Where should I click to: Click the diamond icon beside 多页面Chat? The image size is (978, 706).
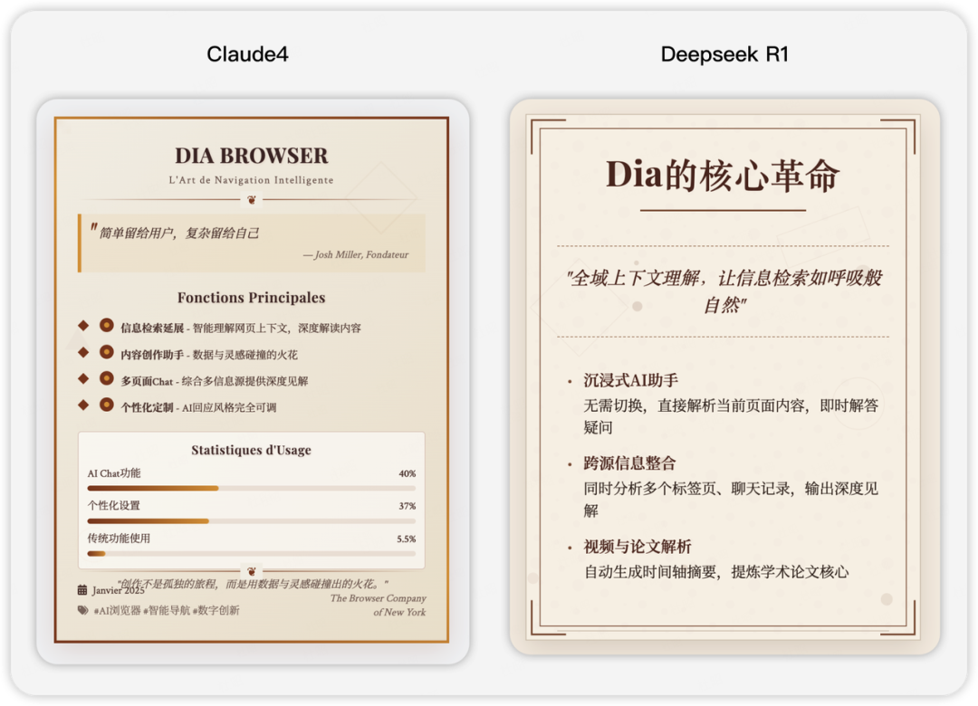tap(83, 377)
